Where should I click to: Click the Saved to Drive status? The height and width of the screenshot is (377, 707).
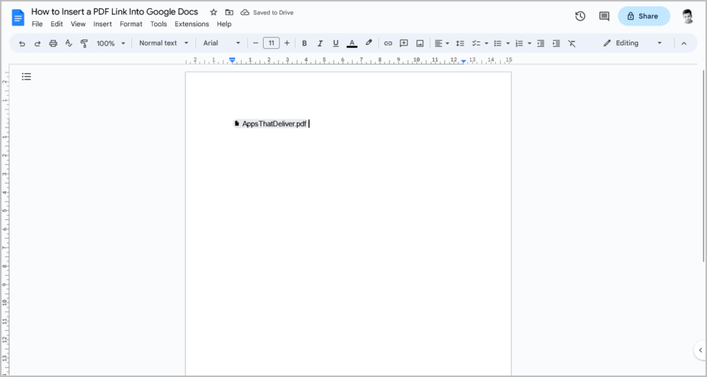(x=267, y=12)
